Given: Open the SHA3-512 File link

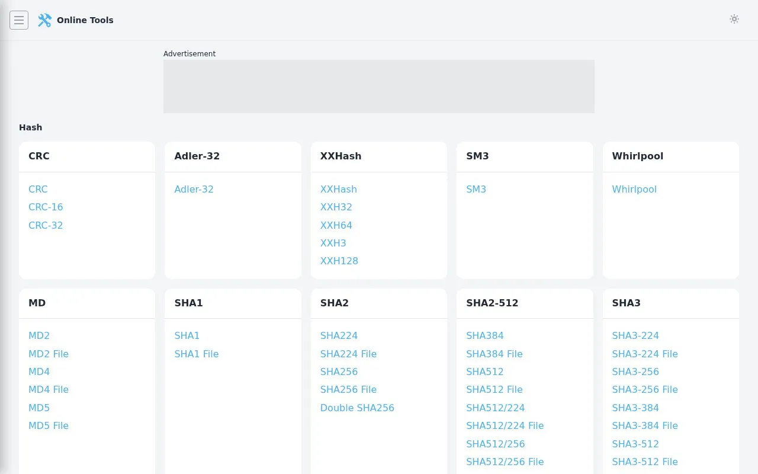Looking at the screenshot, I should click(x=645, y=462).
